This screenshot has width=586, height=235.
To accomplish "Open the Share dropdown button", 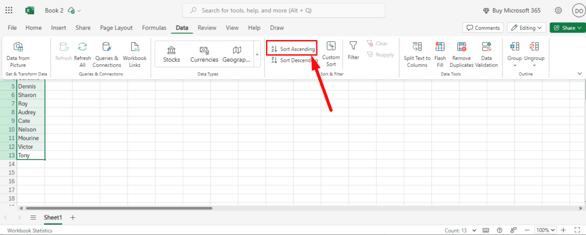I will pos(567,27).
